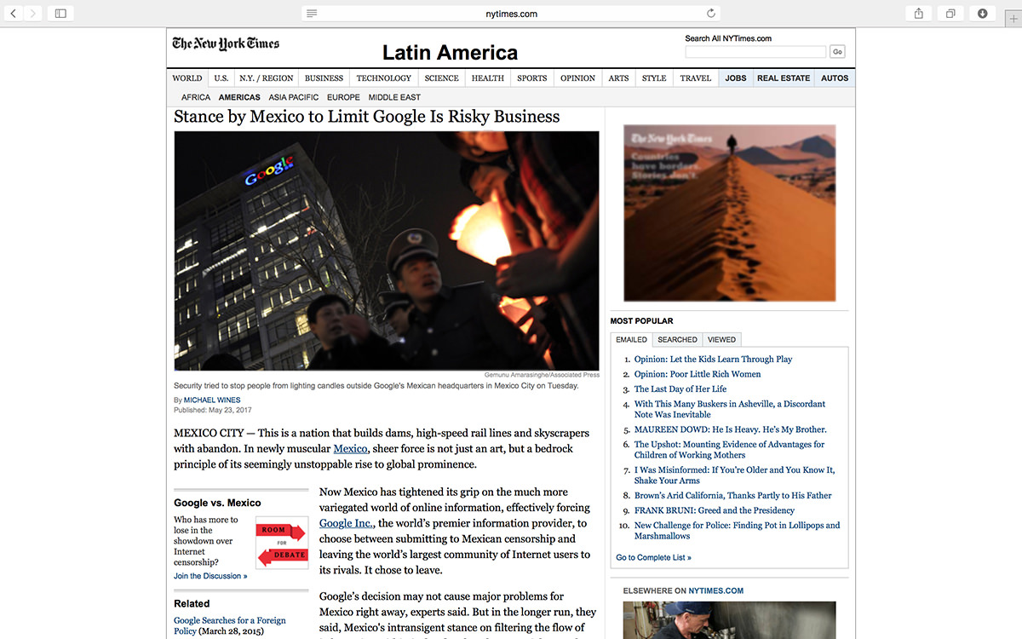
Task: Reload the page with the refresh icon
Action: click(x=711, y=14)
